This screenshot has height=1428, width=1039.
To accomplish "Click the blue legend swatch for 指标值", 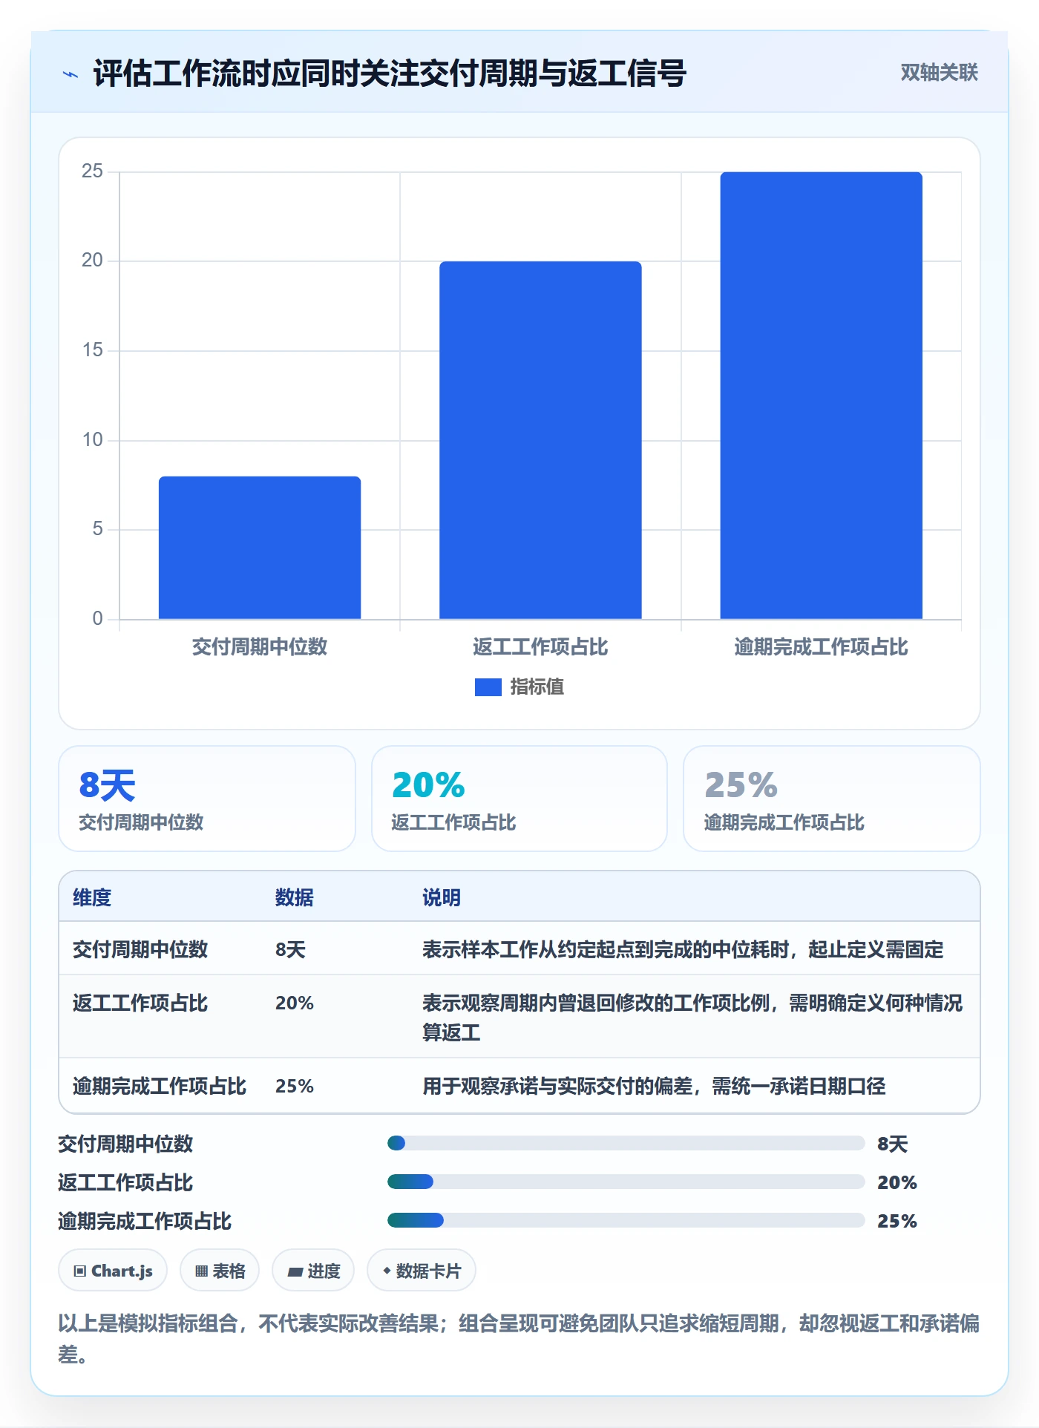I will pyautogui.click(x=488, y=687).
